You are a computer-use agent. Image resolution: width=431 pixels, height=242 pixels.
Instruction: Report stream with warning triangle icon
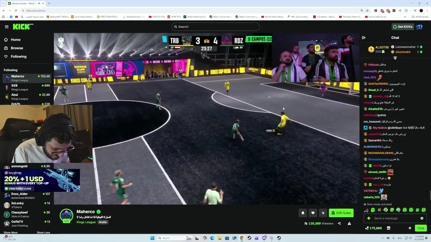[x=349, y=224]
